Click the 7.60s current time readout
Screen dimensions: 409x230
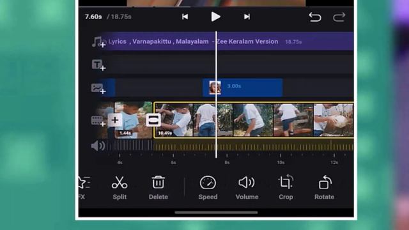pyautogui.click(x=93, y=17)
